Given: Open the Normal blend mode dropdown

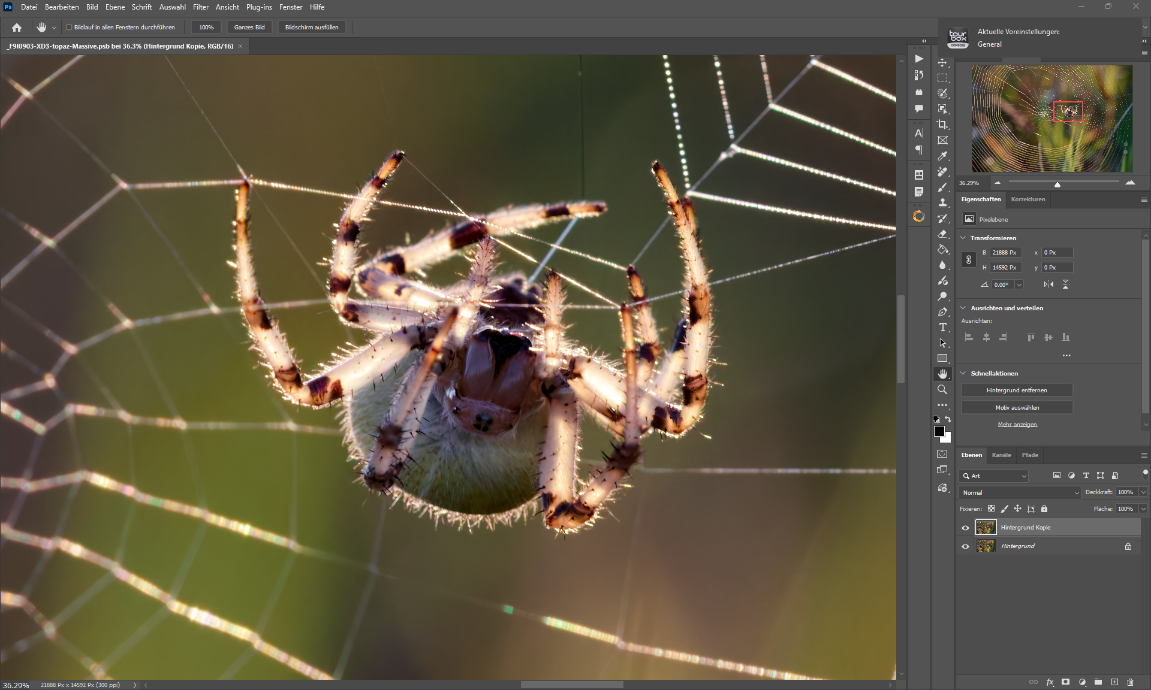Looking at the screenshot, I should 1020,492.
